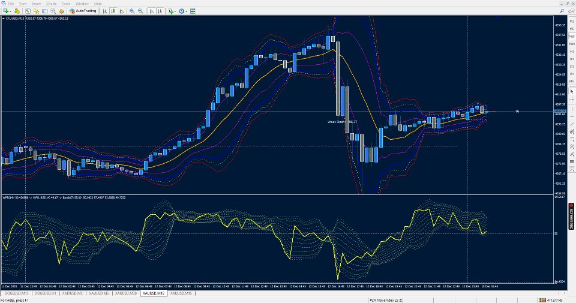Open the search magnifier icon
The image size is (576, 303).
(562, 11)
